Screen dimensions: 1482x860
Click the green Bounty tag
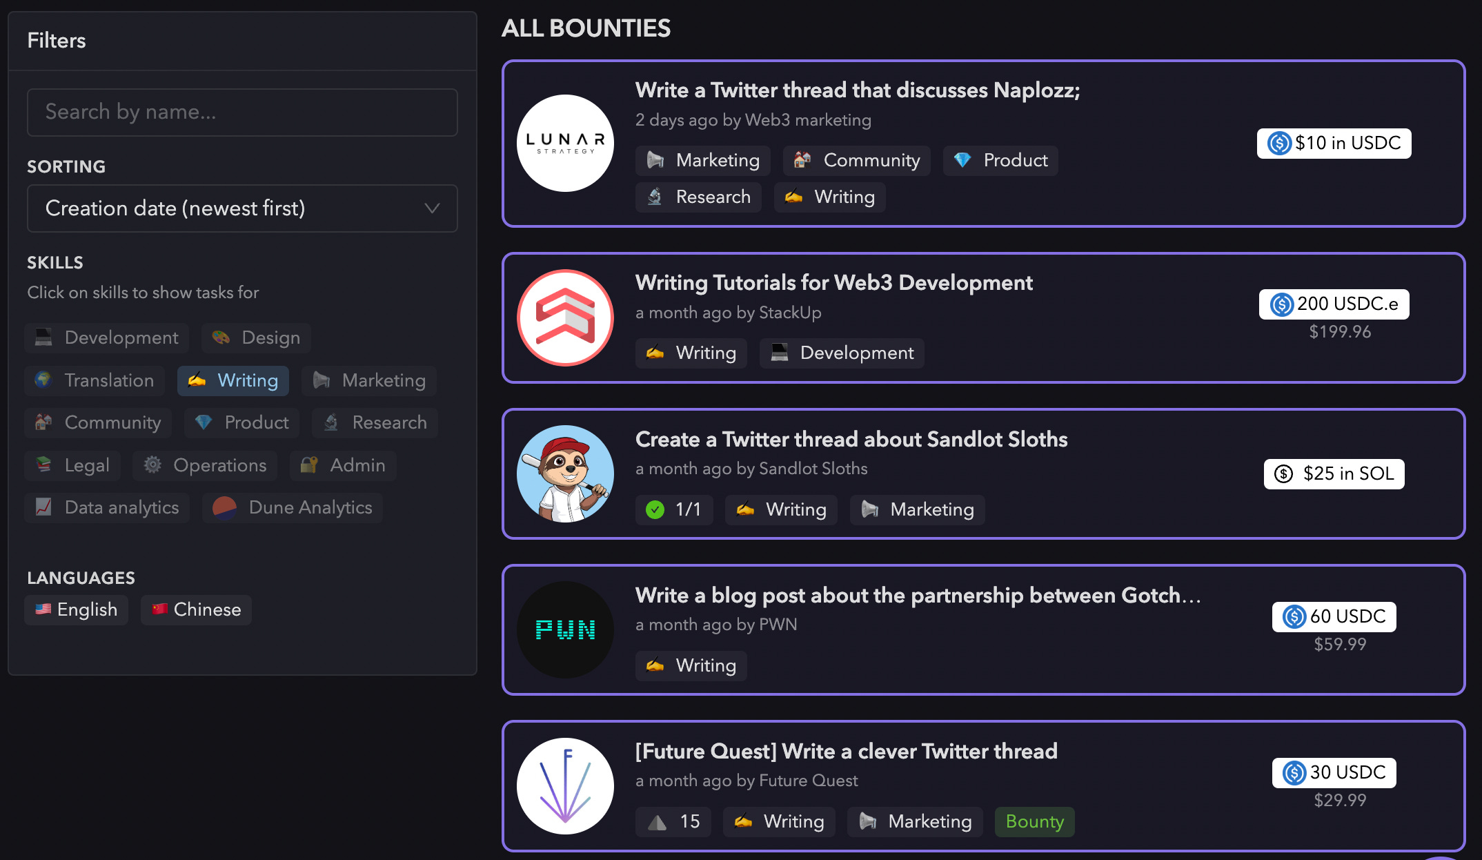pyautogui.click(x=1034, y=821)
